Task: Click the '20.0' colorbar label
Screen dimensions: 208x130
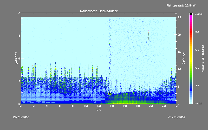Action: 197,32
